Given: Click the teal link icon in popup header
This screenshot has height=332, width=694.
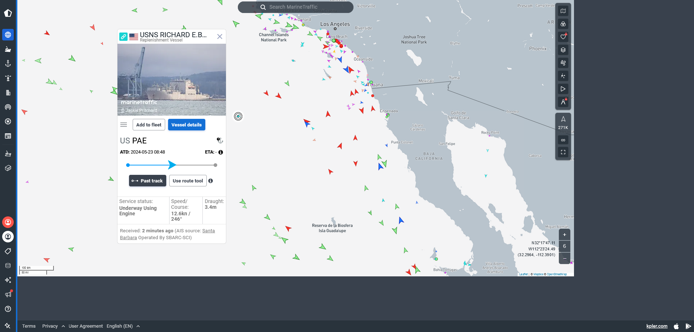Looking at the screenshot, I should (x=123, y=36).
